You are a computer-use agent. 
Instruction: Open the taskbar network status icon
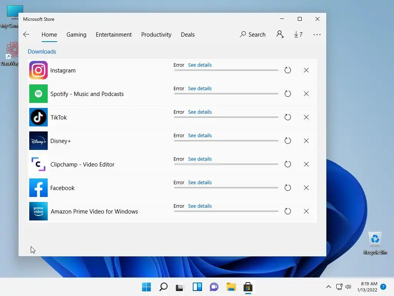point(339,287)
